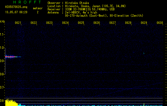Viewport: 167px width, 106px height.
Task: Click the yellow spike below 0629
Action: point(144,104)
